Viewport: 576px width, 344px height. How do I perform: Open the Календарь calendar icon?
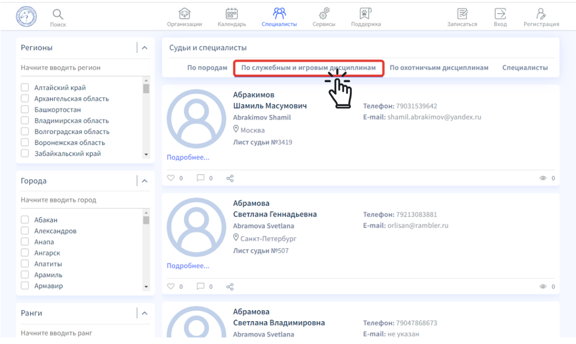pos(232,14)
